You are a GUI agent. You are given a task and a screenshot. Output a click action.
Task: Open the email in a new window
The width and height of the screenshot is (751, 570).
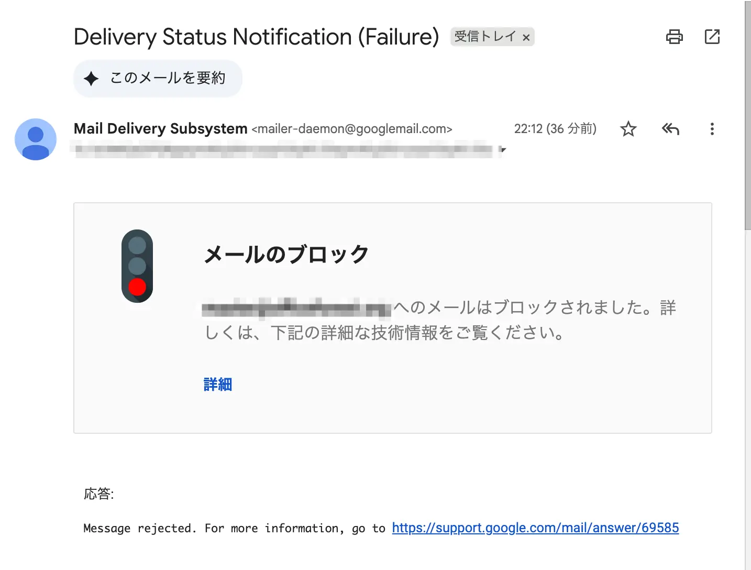(712, 37)
